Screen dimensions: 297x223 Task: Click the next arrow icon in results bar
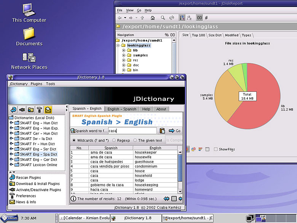180,199
